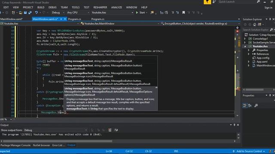Click the bookmark icon in toolbar
The image size is (275, 154).
tap(183, 12)
